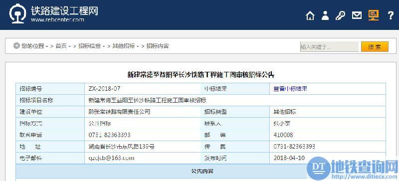
Task: Click 公开招标 method value
Action: point(100,124)
